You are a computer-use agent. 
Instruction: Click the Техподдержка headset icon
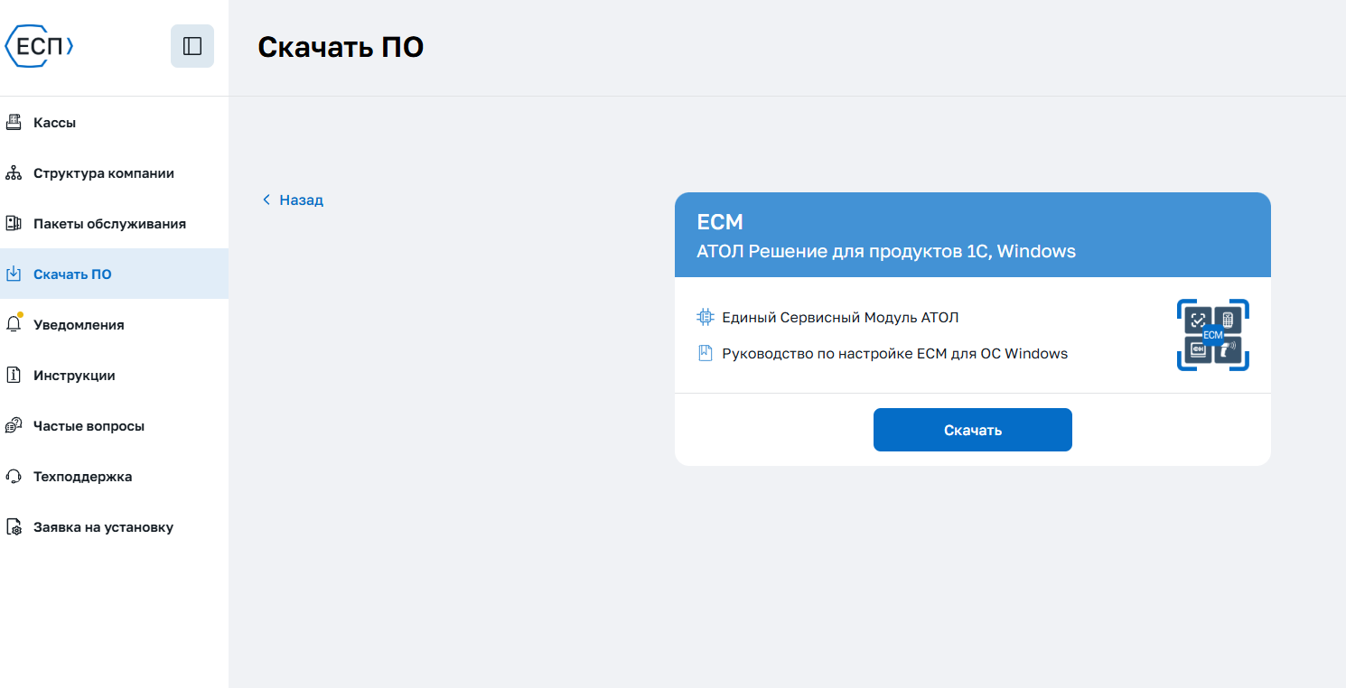click(14, 476)
